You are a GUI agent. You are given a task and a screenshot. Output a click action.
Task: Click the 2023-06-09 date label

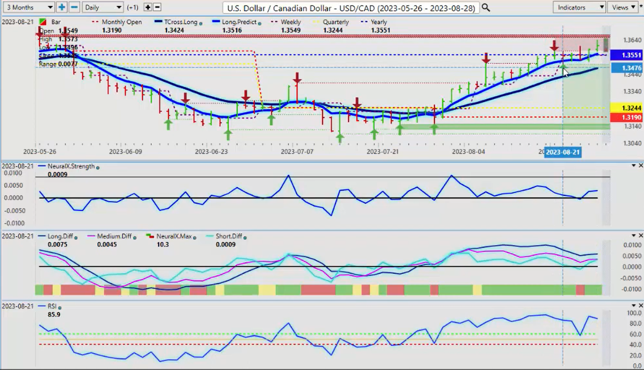point(125,152)
